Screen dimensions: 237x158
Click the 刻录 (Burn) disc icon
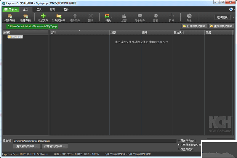pos(189,16)
